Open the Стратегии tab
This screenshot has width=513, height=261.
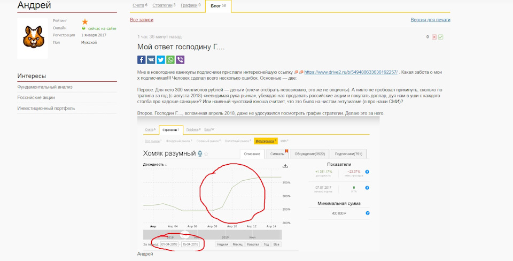164,5
